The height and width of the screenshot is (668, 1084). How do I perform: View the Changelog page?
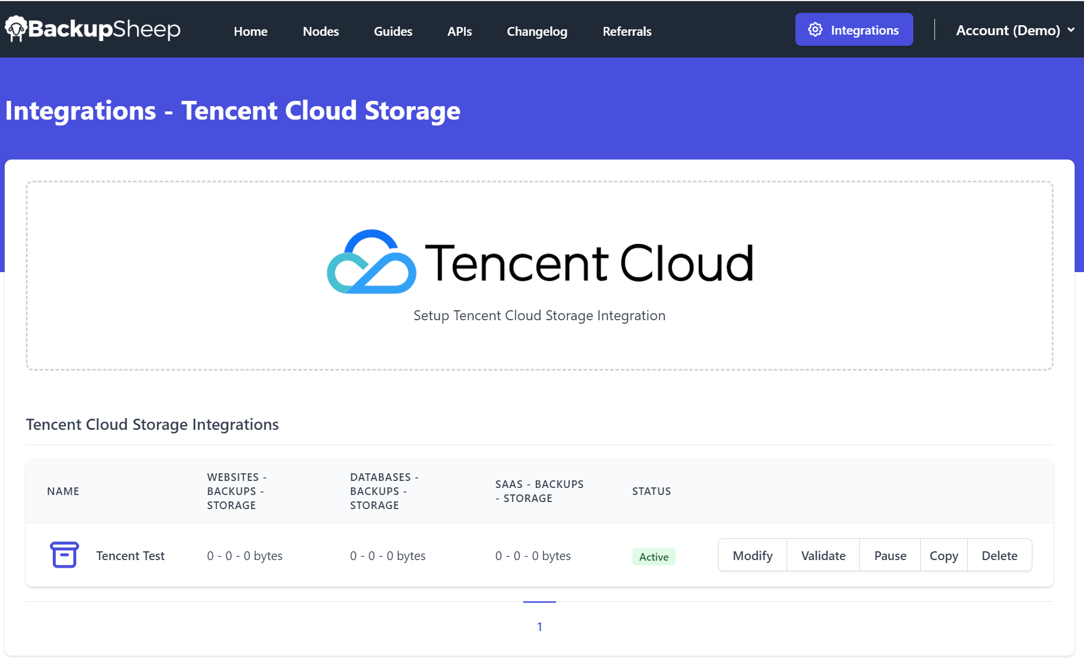537,32
